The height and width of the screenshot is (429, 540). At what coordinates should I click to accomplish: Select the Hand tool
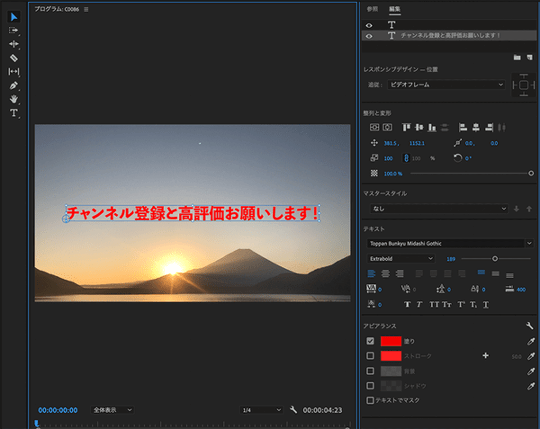pos(14,99)
